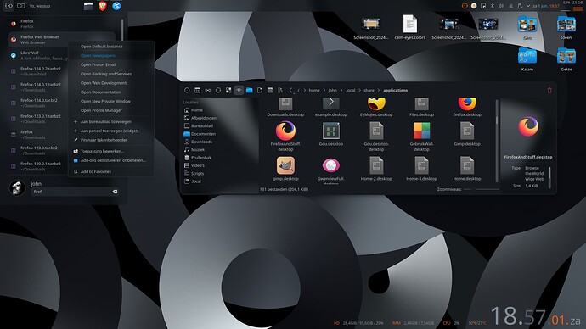Click the chevron after home in the breadcrumb

click(x=324, y=90)
